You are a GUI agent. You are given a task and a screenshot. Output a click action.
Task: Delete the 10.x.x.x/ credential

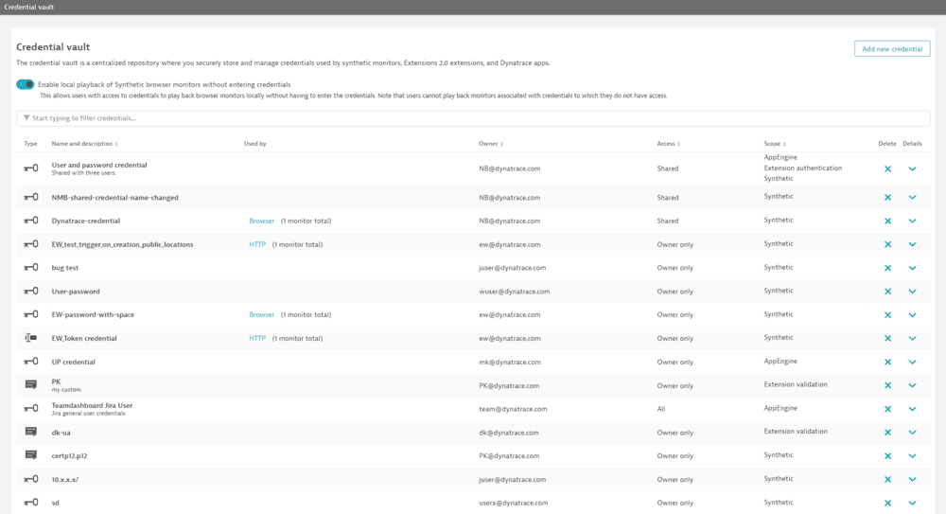[887, 480]
